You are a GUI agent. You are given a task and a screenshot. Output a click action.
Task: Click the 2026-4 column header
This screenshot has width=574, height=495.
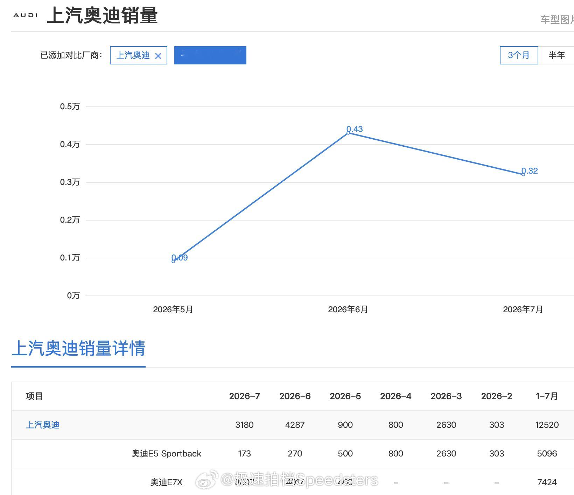click(396, 396)
